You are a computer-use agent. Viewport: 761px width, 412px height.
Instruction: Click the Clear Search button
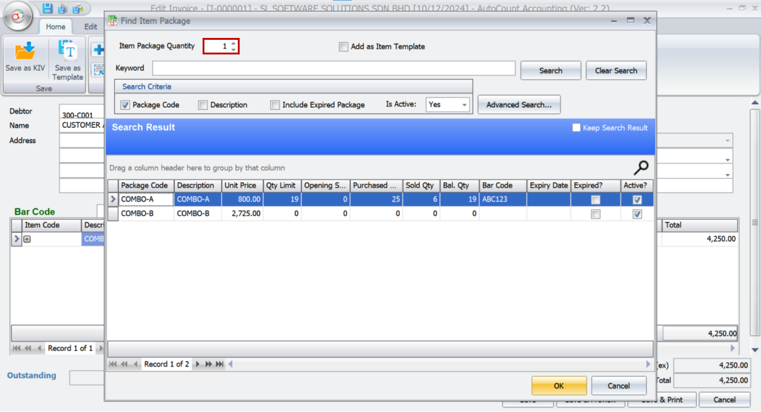tap(616, 71)
